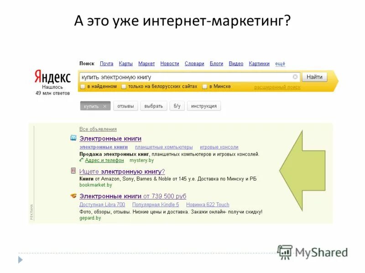Enable 'только на белорусских сайтах' checkbox
The height and width of the screenshot is (273, 365).
coord(124,86)
